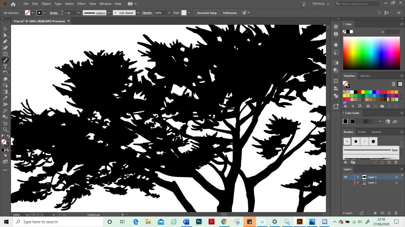This screenshot has width=405, height=227.
Task: Click the target circle of Layer 2
Action: pos(396,183)
